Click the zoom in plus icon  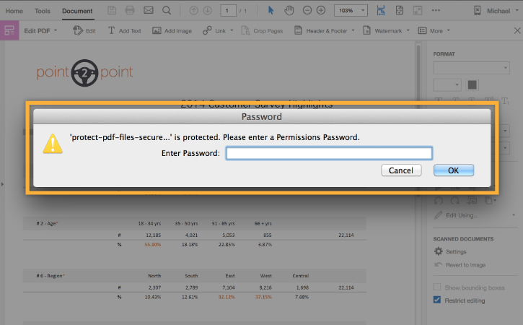[321, 10]
